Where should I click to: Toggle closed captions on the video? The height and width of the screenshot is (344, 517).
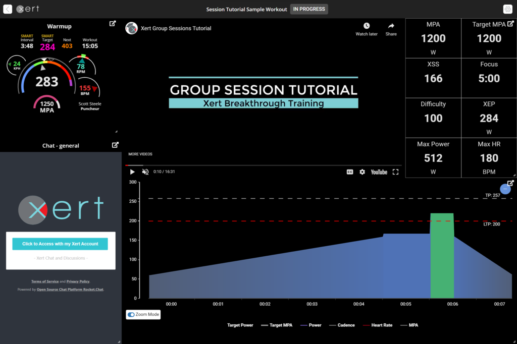pos(350,171)
